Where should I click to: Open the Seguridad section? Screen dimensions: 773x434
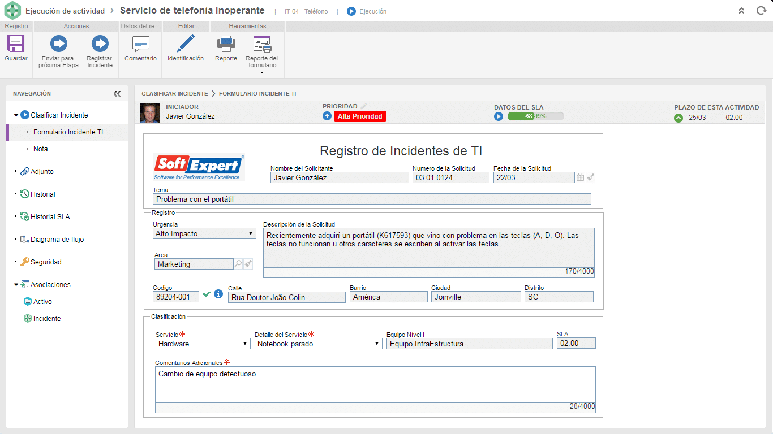(x=41, y=262)
